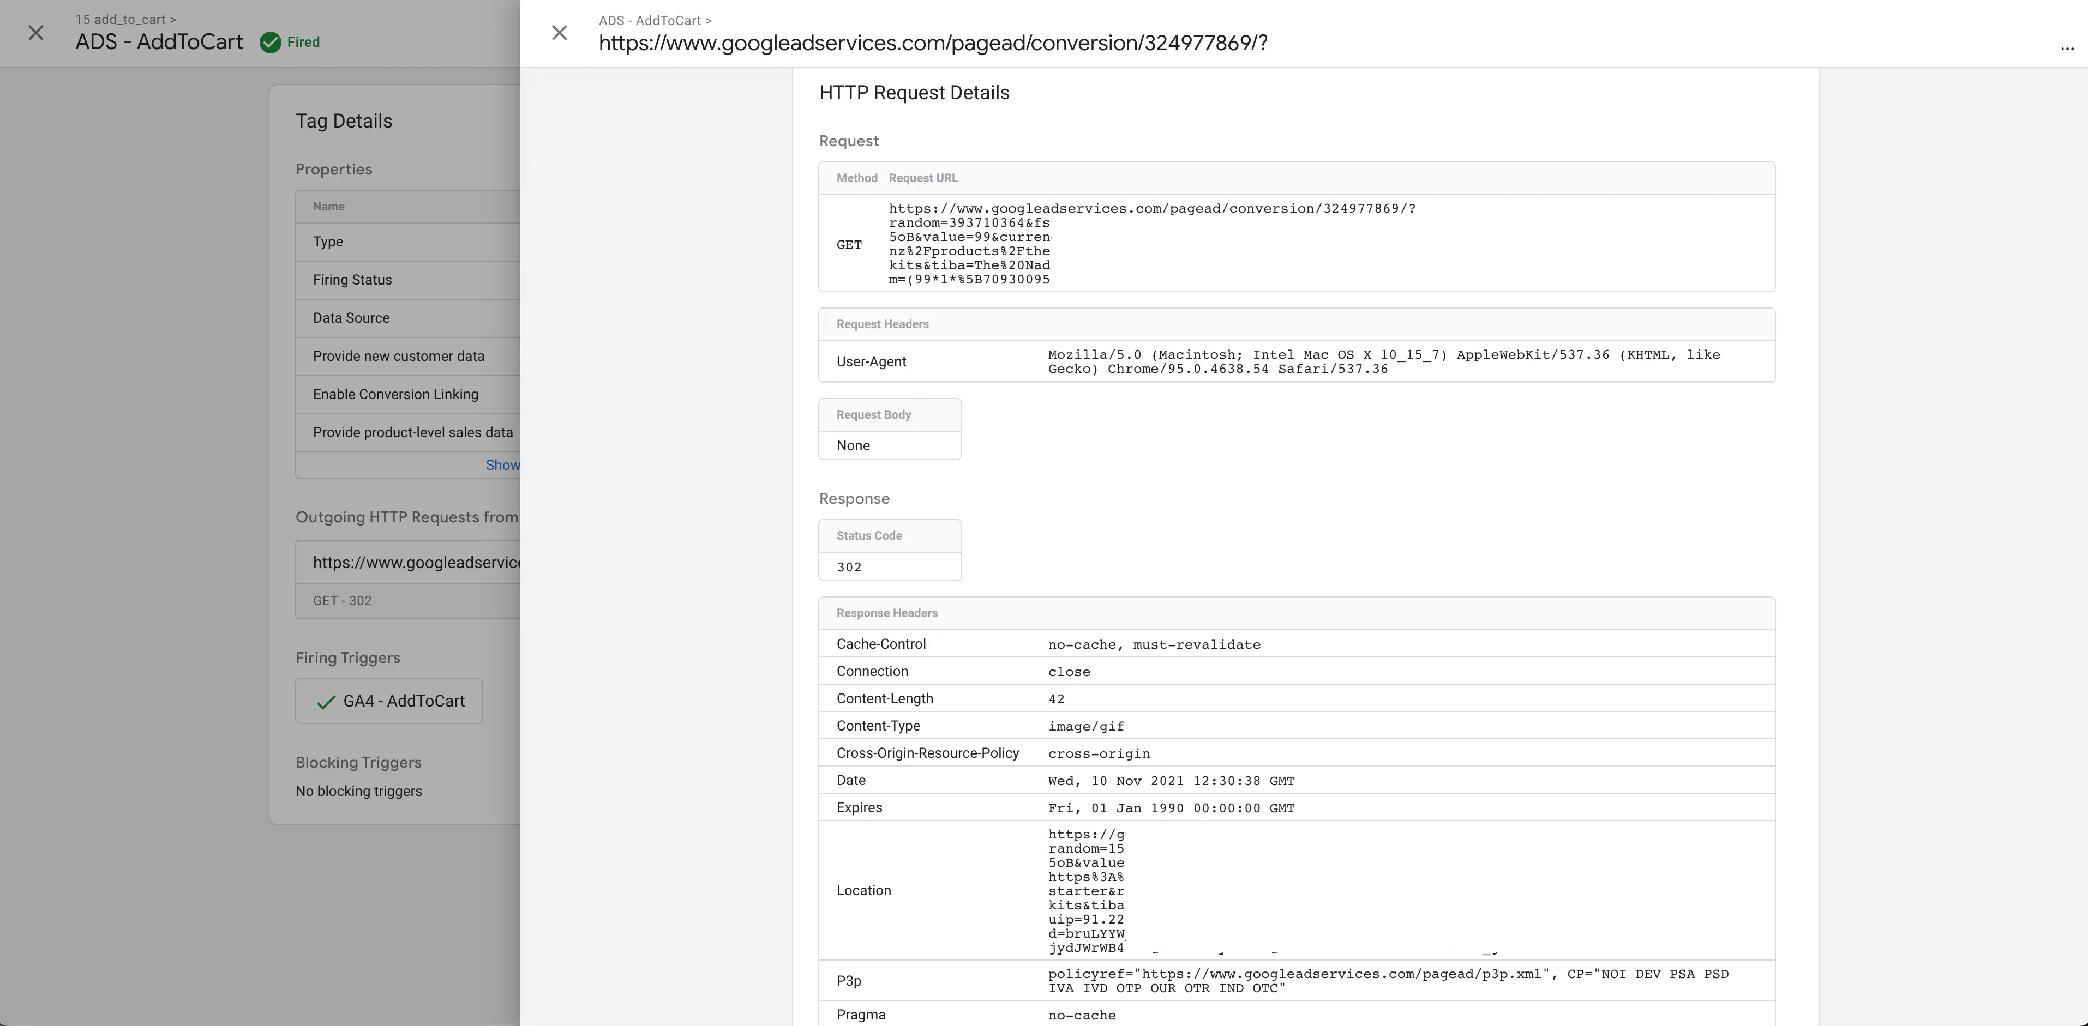Viewport: 2088px width, 1026px height.
Task: Click the Content-Type value 'image/gif'
Action: coord(1086,727)
